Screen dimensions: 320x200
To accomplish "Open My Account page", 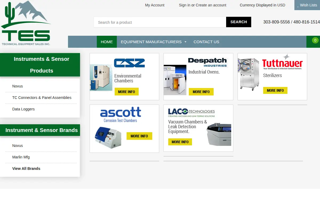I will click(155, 5).
